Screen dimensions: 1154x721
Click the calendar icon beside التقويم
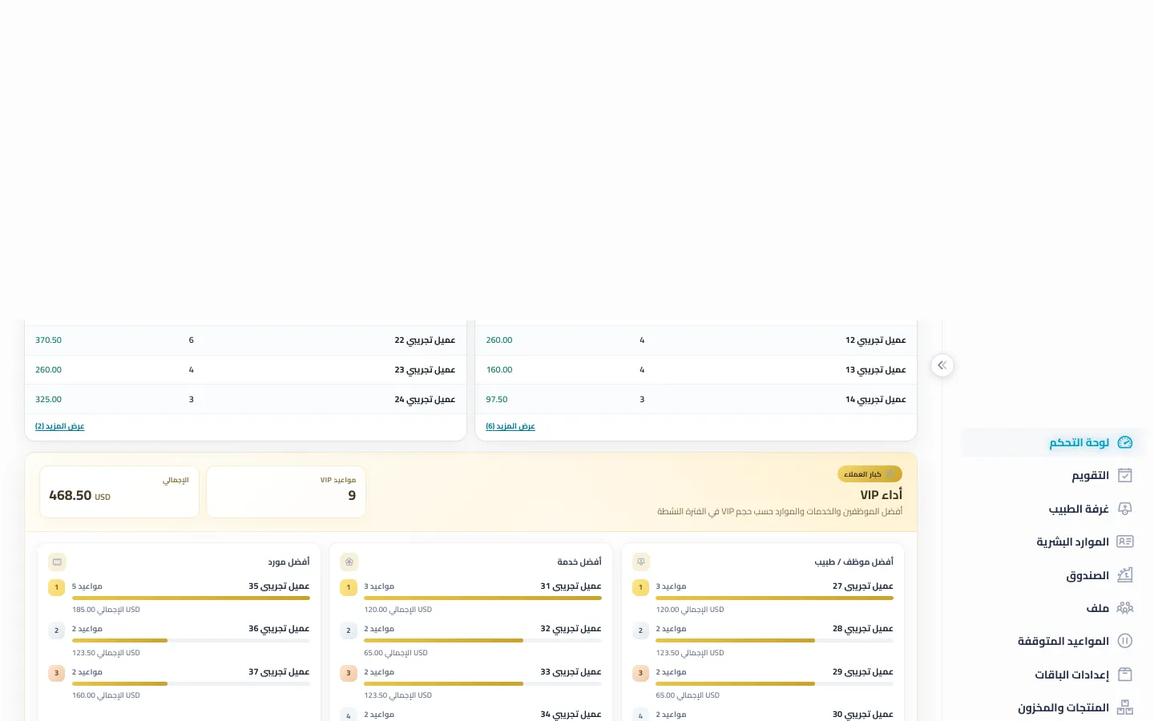click(x=1125, y=475)
